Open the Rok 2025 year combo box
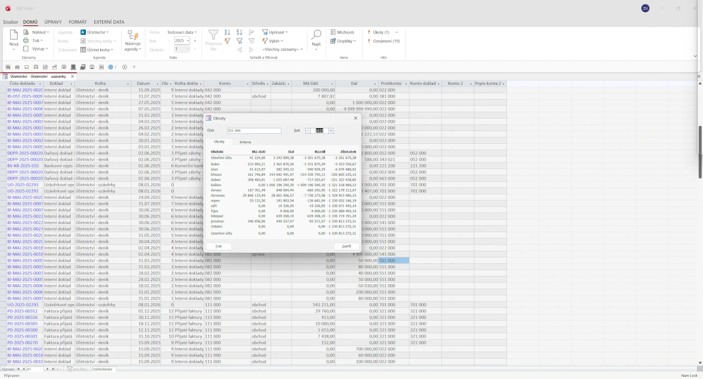Viewport: 703px width, 379px height. [181, 41]
